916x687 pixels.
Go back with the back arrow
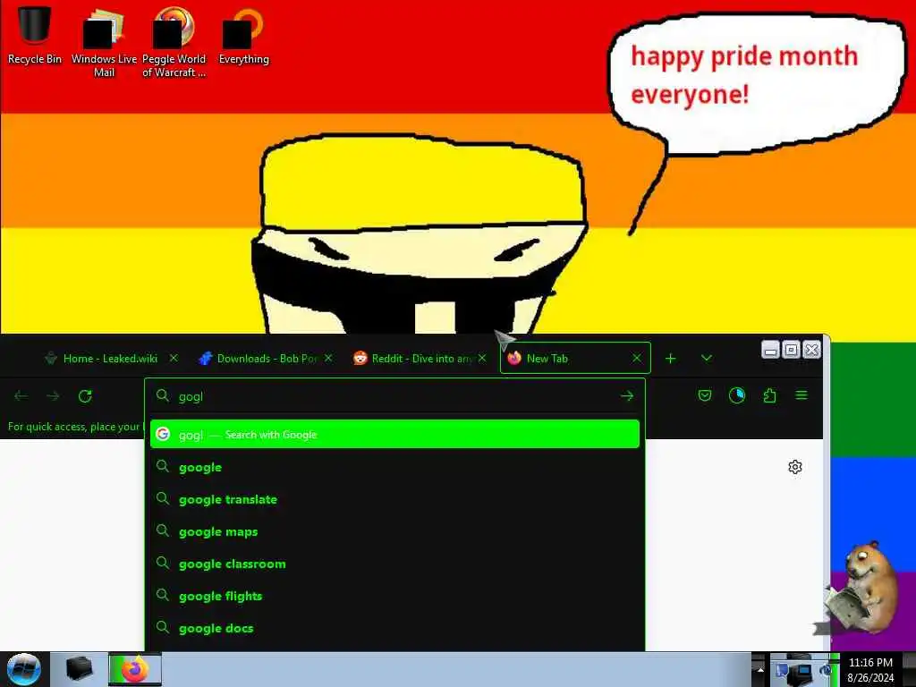21,396
